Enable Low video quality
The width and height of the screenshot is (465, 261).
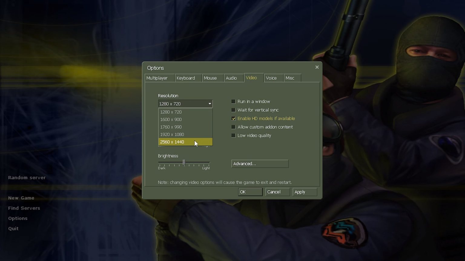[233, 135]
